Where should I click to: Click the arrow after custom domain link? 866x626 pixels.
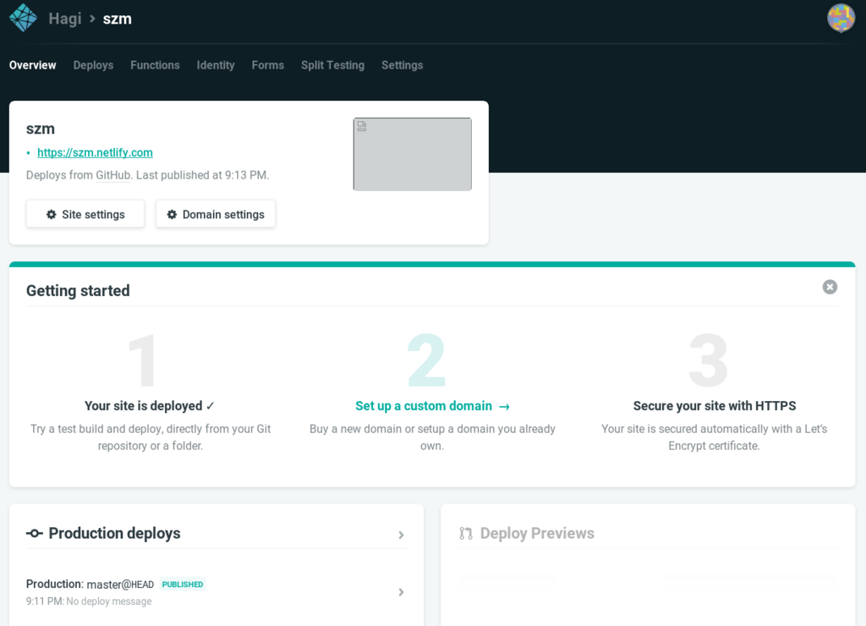click(x=504, y=407)
